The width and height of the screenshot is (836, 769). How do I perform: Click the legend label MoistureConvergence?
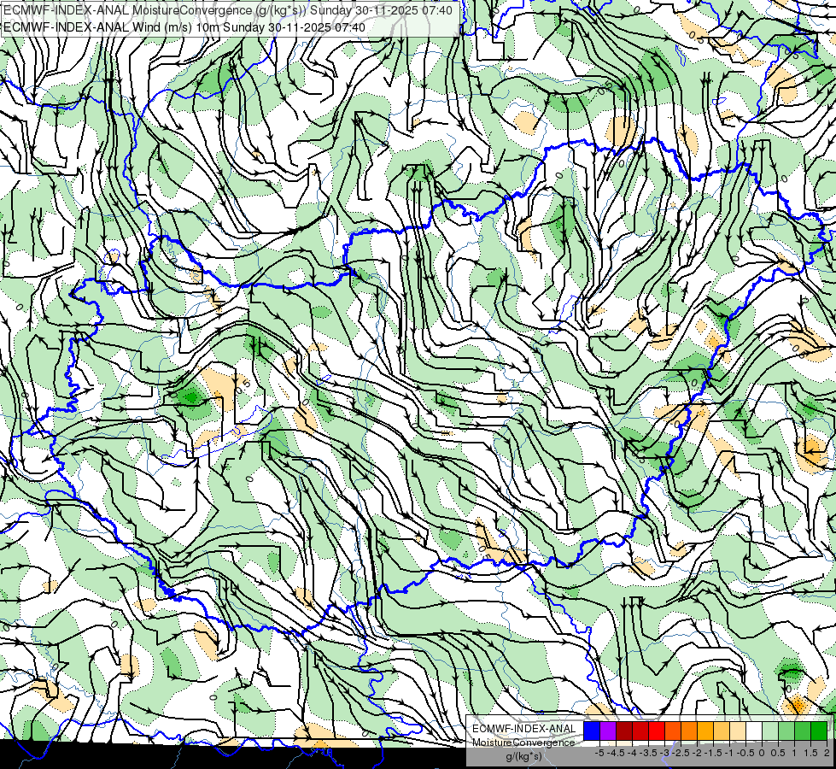coord(524,743)
